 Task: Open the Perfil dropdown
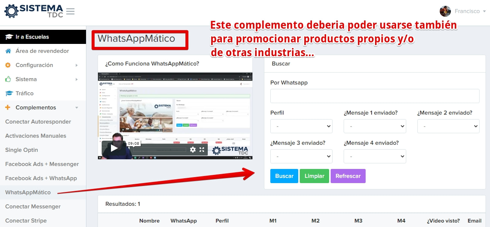pos(301,126)
